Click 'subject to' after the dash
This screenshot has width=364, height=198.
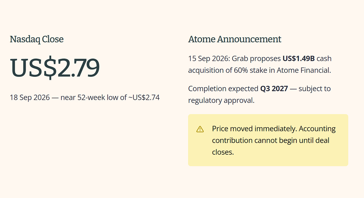[315, 88]
